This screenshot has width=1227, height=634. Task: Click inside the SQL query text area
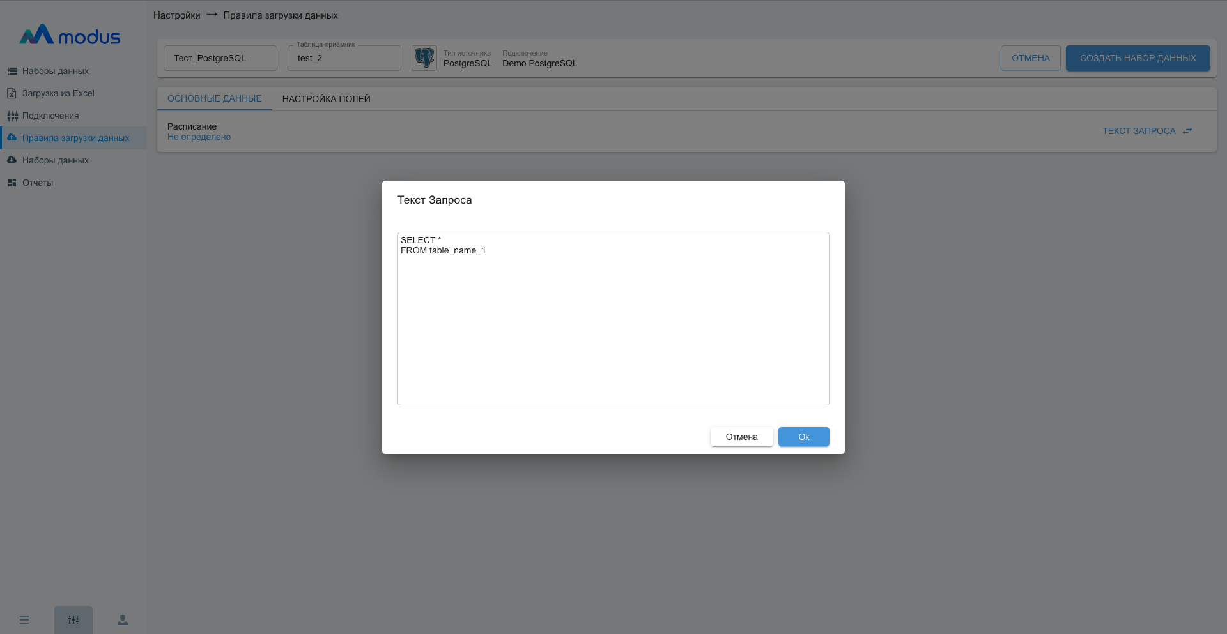point(613,319)
